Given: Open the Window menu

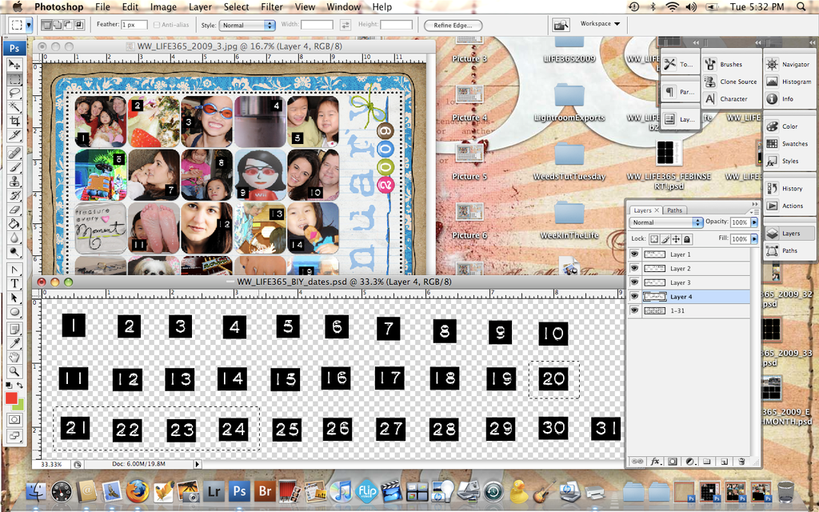Looking at the screenshot, I should [343, 6].
